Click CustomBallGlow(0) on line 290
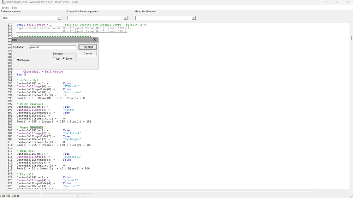The width and height of the screenshot is (353, 198). click(x=31, y=83)
